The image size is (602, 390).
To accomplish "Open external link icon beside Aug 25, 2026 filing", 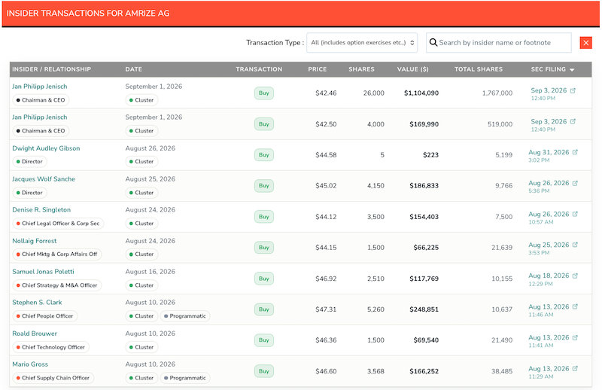I will [575, 245].
